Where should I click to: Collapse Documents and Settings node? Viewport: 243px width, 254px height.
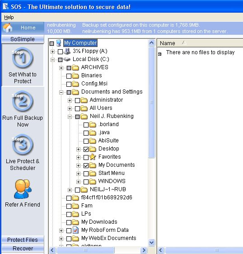click(x=61, y=92)
